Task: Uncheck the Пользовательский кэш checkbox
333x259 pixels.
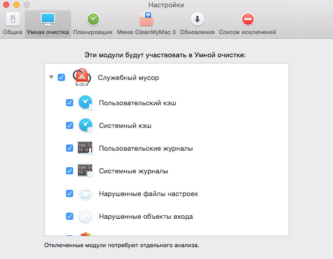Action: click(70, 103)
